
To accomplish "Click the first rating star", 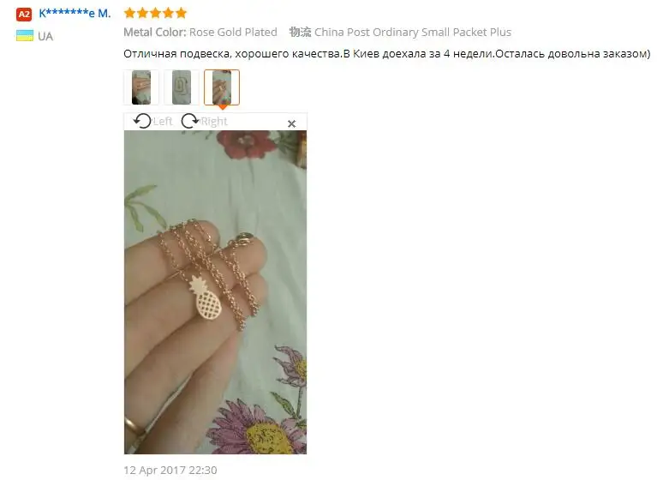I will click(130, 13).
